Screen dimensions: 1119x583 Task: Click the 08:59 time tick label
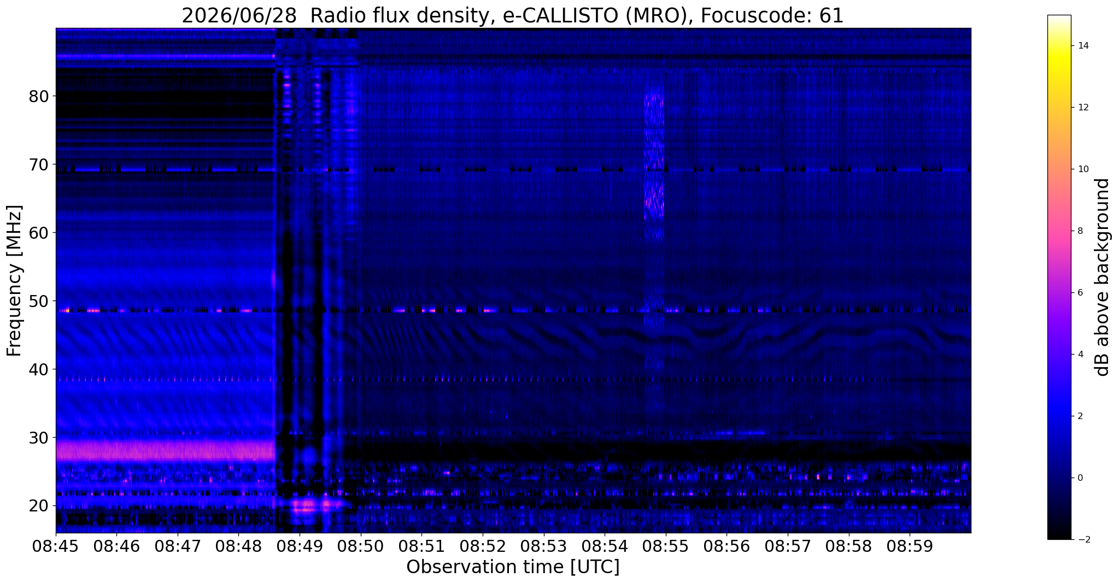910,545
